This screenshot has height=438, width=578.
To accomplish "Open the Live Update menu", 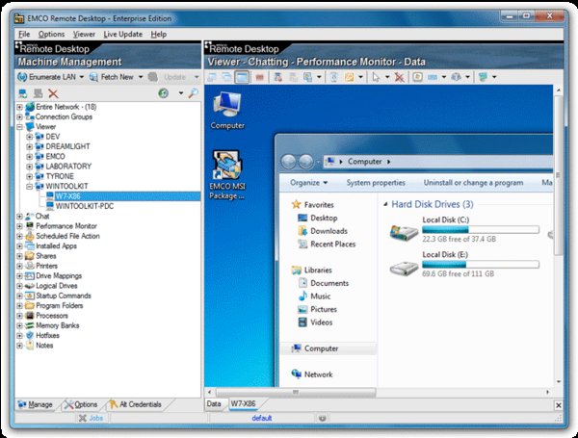I will [121, 34].
